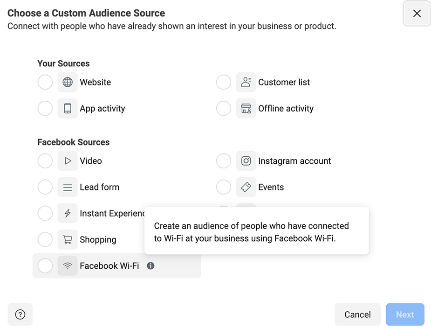This screenshot has width=431, height=328.
Task: Click the Shopping cart icon
Action: point(68,240)
